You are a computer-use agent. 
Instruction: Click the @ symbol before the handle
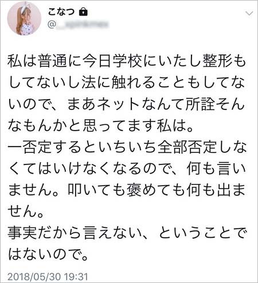click(52, 25)
